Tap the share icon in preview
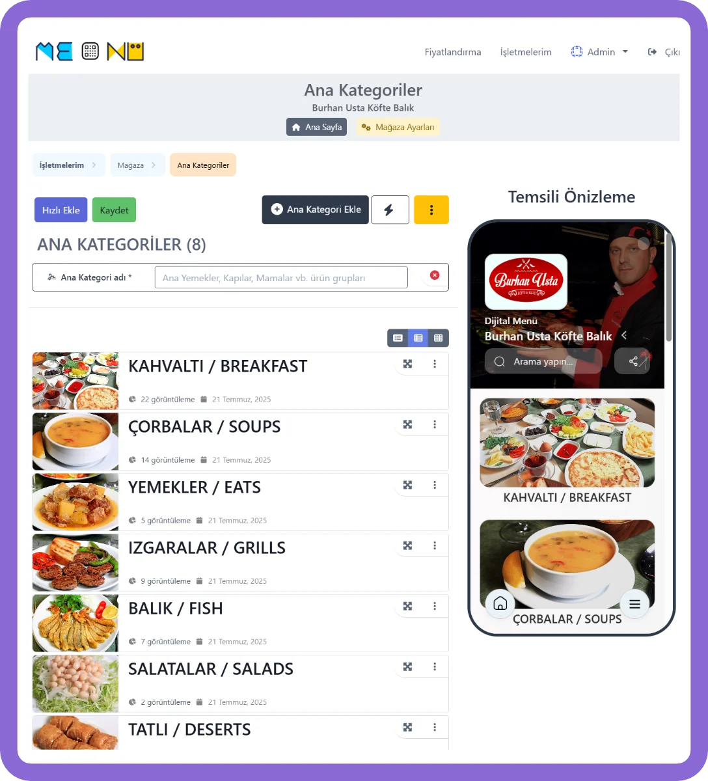This screenshot has height=781, width=708. 633,361
